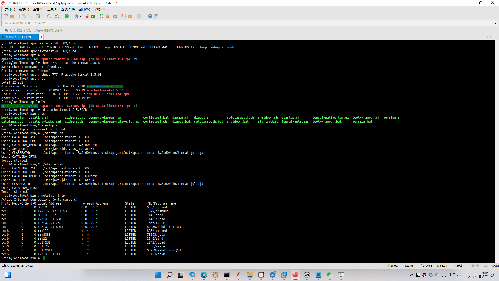
Task: Click the + button to open new tab
Action: coord(41,37)
